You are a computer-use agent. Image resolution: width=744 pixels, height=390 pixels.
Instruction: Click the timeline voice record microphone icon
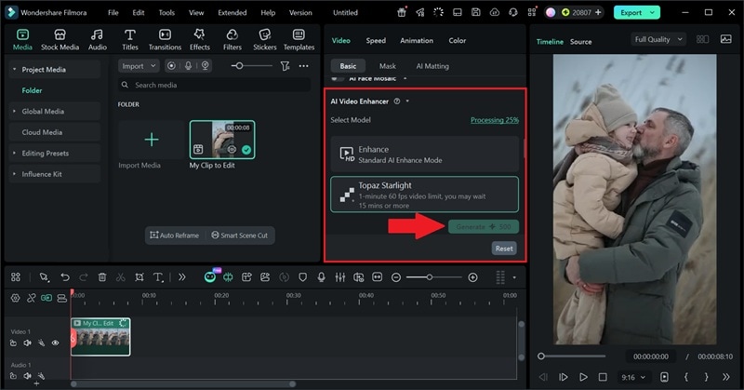point(321,277)
